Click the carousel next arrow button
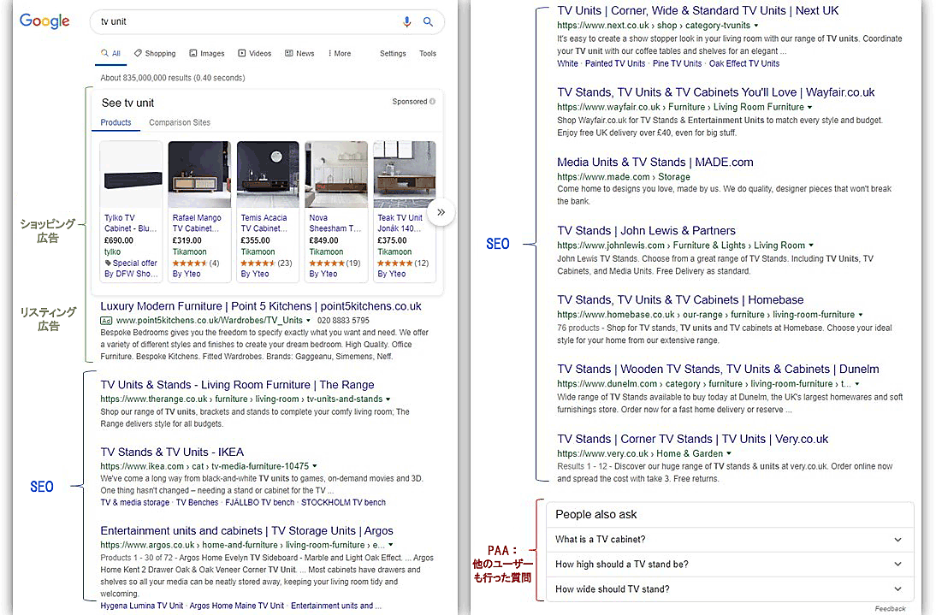The image size is (936, 615). tap(441, 211)
